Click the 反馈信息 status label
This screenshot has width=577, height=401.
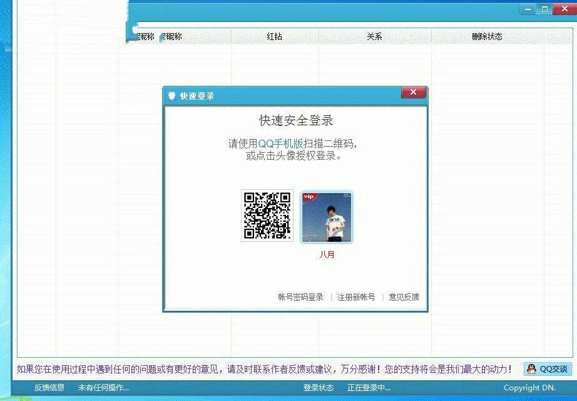click(x=49, y=387)
